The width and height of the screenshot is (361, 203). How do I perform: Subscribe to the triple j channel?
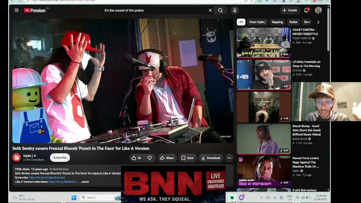60,158
